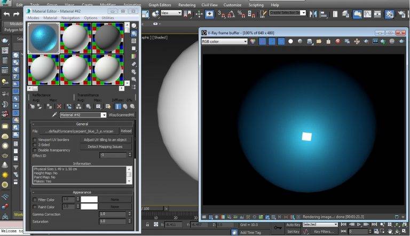Check the 2-Sided checkbox
Screen dimensions: 410x236
[35, 145]
